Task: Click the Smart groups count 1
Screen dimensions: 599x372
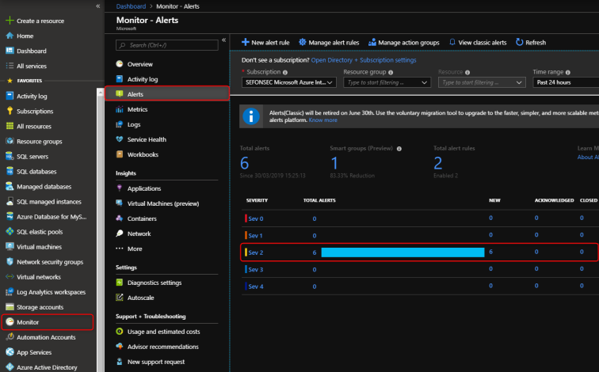Action: pyautogui.click(x=334, y=163)
